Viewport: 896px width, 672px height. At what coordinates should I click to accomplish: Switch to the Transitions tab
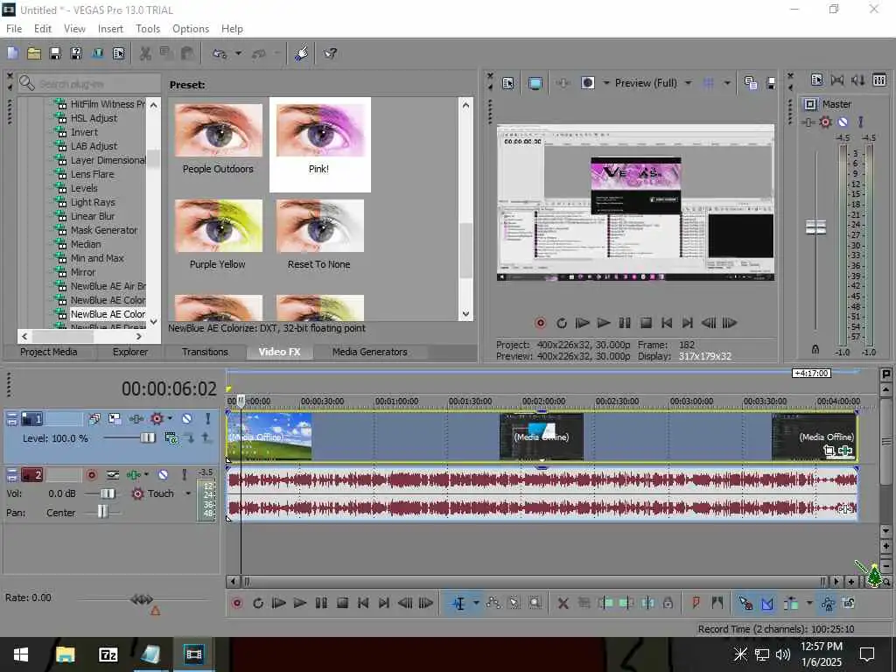pyautogui.click(x=205, y=352)
